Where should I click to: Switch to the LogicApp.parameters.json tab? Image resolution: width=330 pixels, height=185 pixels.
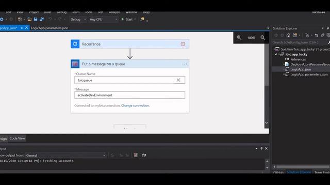[49, 28]
